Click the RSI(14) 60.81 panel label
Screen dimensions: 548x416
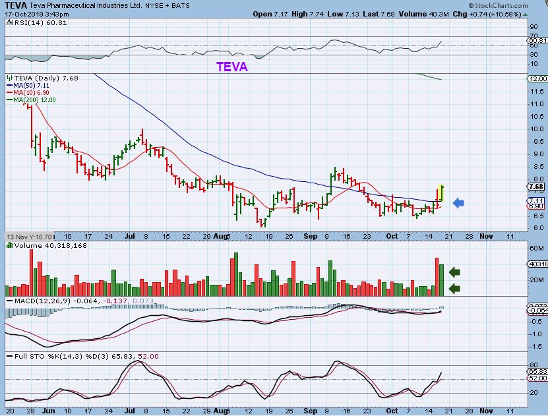(40, 23)
